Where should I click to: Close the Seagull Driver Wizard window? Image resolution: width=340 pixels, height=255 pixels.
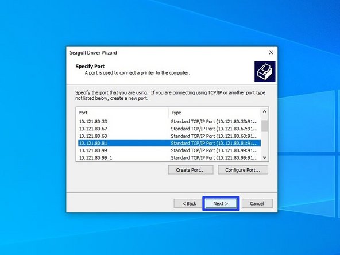(x=271, y=52)
